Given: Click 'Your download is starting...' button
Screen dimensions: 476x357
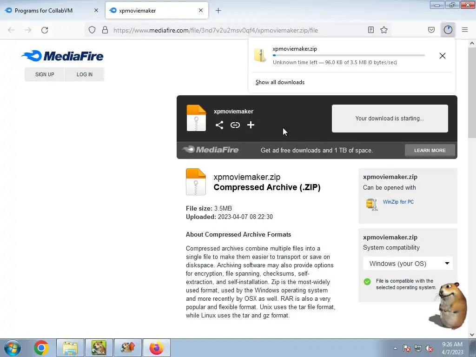Looking at the screenshot, I should coord(390,119).
